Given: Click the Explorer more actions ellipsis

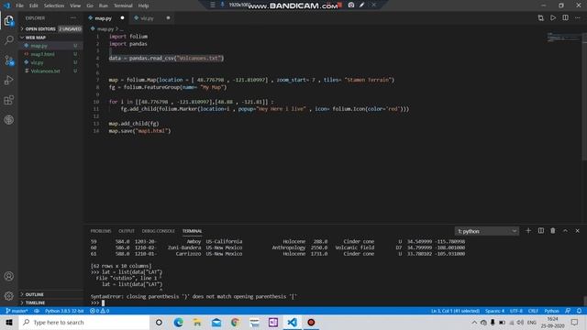Looking at the screenshot, I should coord(73,18).
